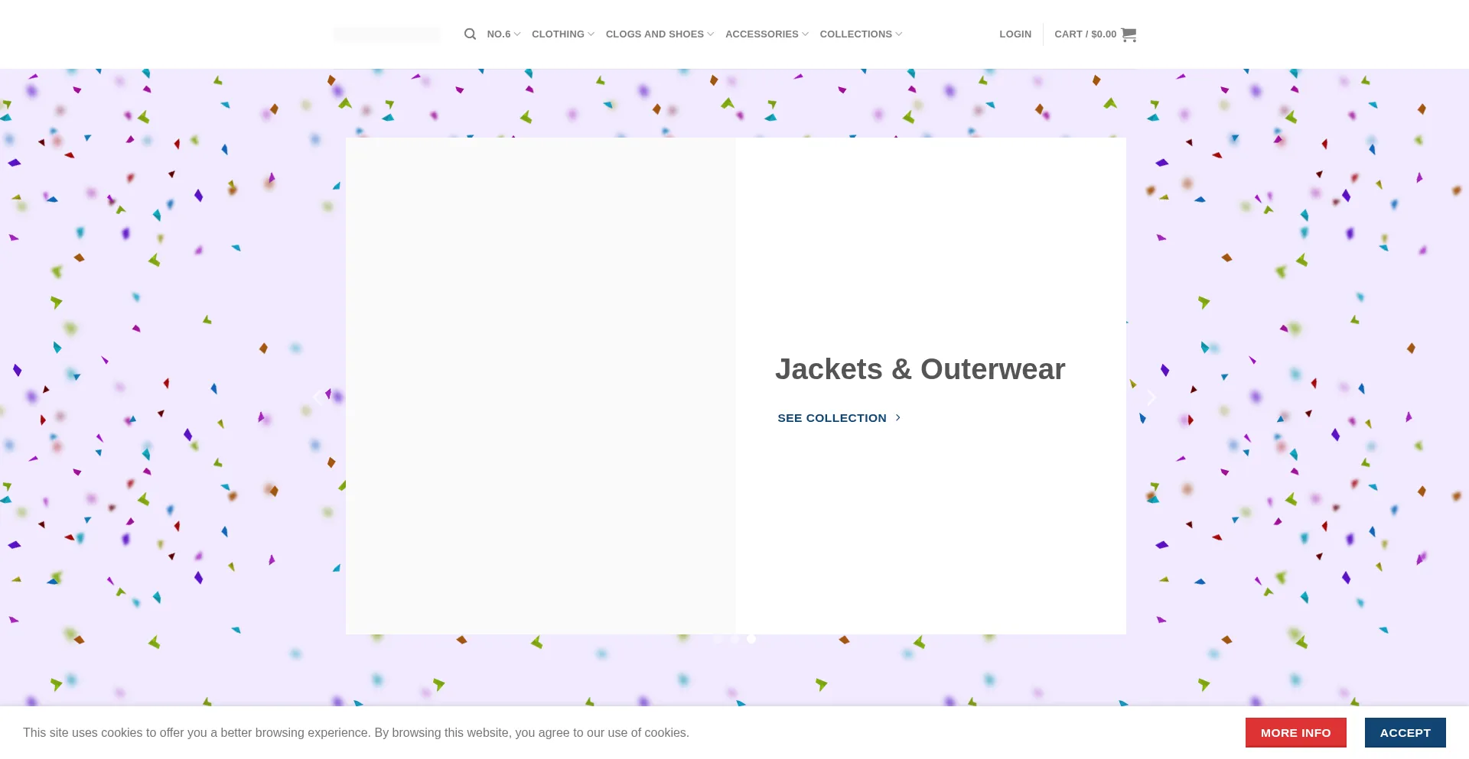Expand the NO.6 dropdown menu
The height and width of the screenshot is (759, 1469).
coord(503,34)
